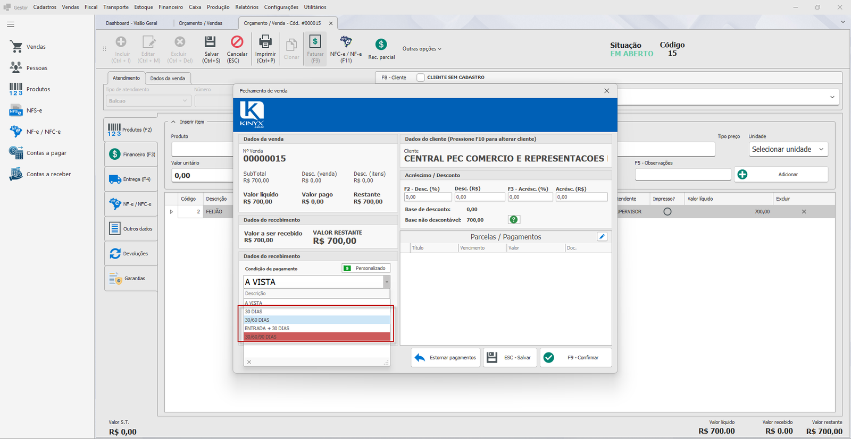Screen dimensions: 851x439
Task: Click the ESC - Salvar button
Action: [x=510, y=358]
